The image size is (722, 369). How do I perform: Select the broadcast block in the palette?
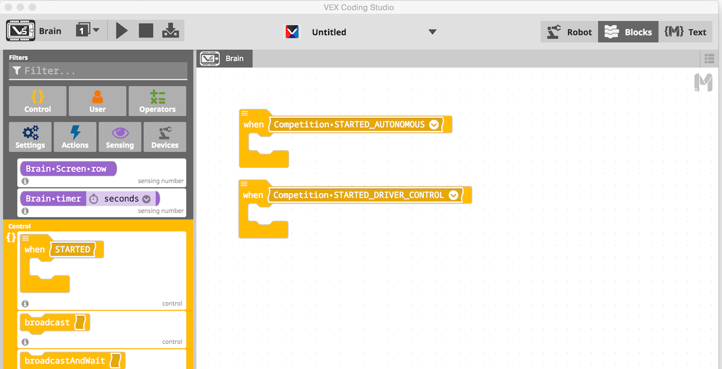47,322
